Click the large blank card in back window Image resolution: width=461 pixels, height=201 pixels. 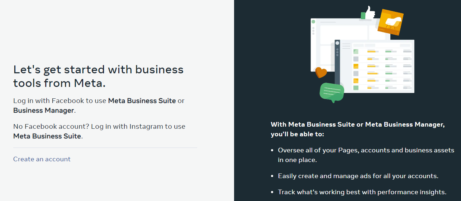pyautogui.click(x=344, y=35)
